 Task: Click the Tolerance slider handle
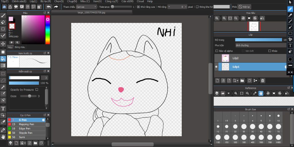pos(112,7)
